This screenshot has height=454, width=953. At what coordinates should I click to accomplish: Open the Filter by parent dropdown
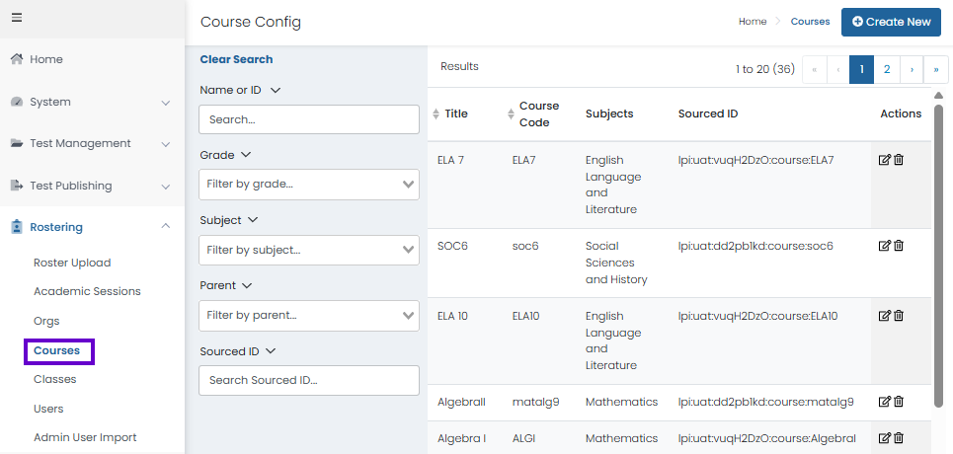pos(309,316)
